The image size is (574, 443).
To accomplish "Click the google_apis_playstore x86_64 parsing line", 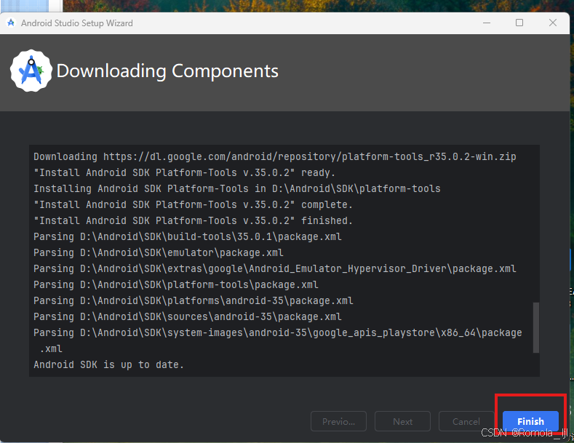I will [x=277, y=340].
